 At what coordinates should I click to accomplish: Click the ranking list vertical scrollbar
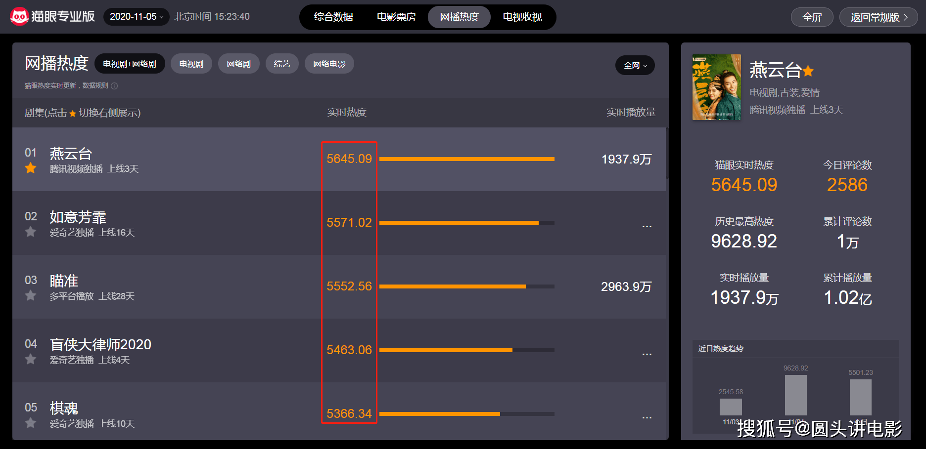tap(667, 153)
